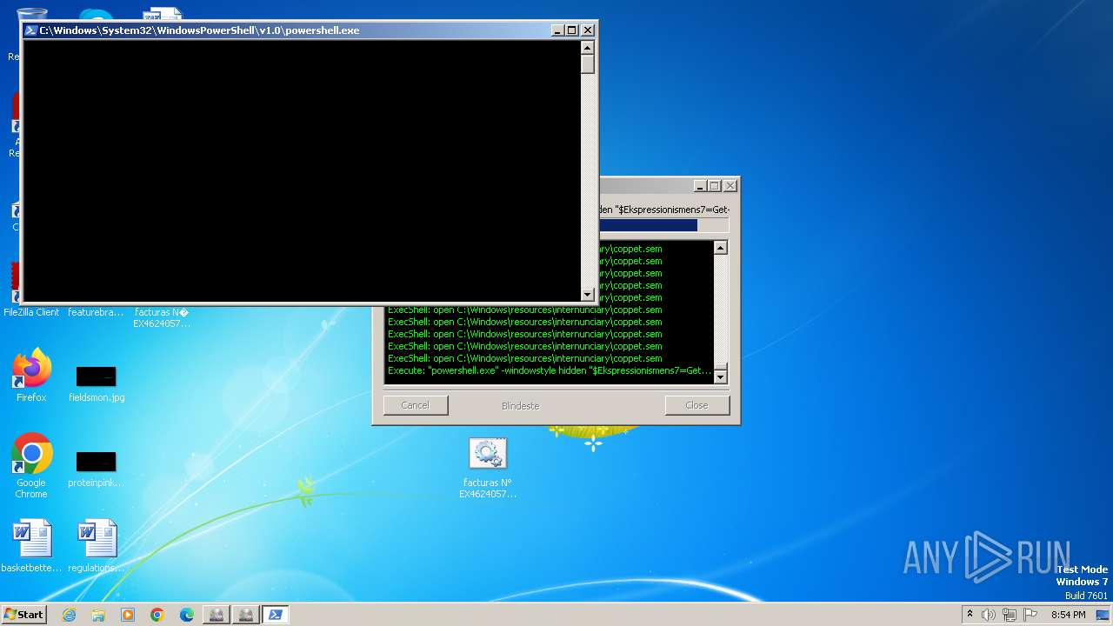Click the PowerShell window title bar text
1113x626 pixels.
click(x=199, y=30)
